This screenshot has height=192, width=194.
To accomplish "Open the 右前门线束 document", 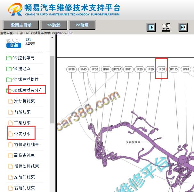I will (x=24, y=188).
